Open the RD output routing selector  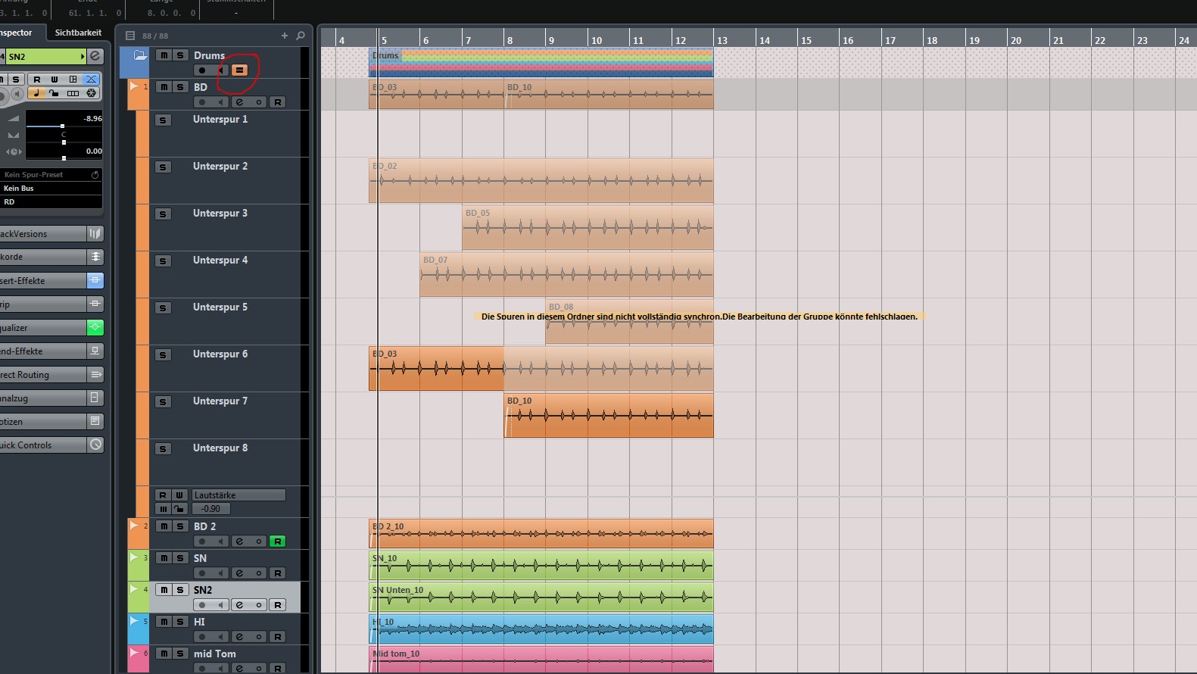[51, 202]
